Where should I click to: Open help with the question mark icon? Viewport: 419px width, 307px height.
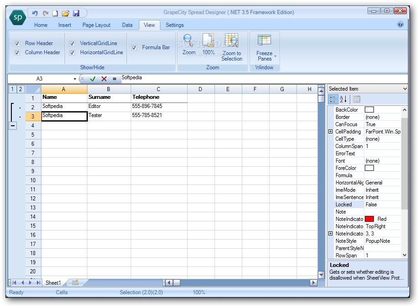[400, 24]
